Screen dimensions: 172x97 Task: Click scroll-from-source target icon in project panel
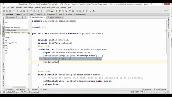click(x=16, y=17)
